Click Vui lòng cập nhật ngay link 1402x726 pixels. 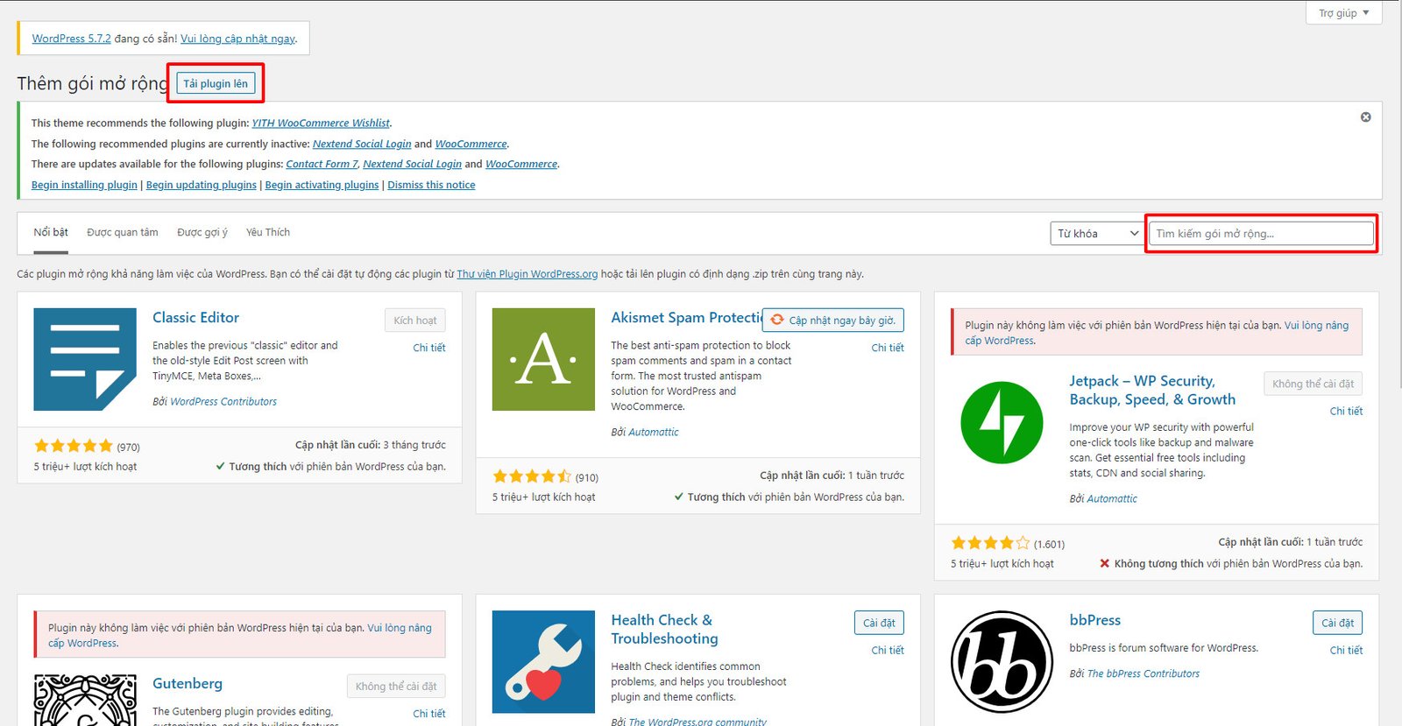[238, 39]
